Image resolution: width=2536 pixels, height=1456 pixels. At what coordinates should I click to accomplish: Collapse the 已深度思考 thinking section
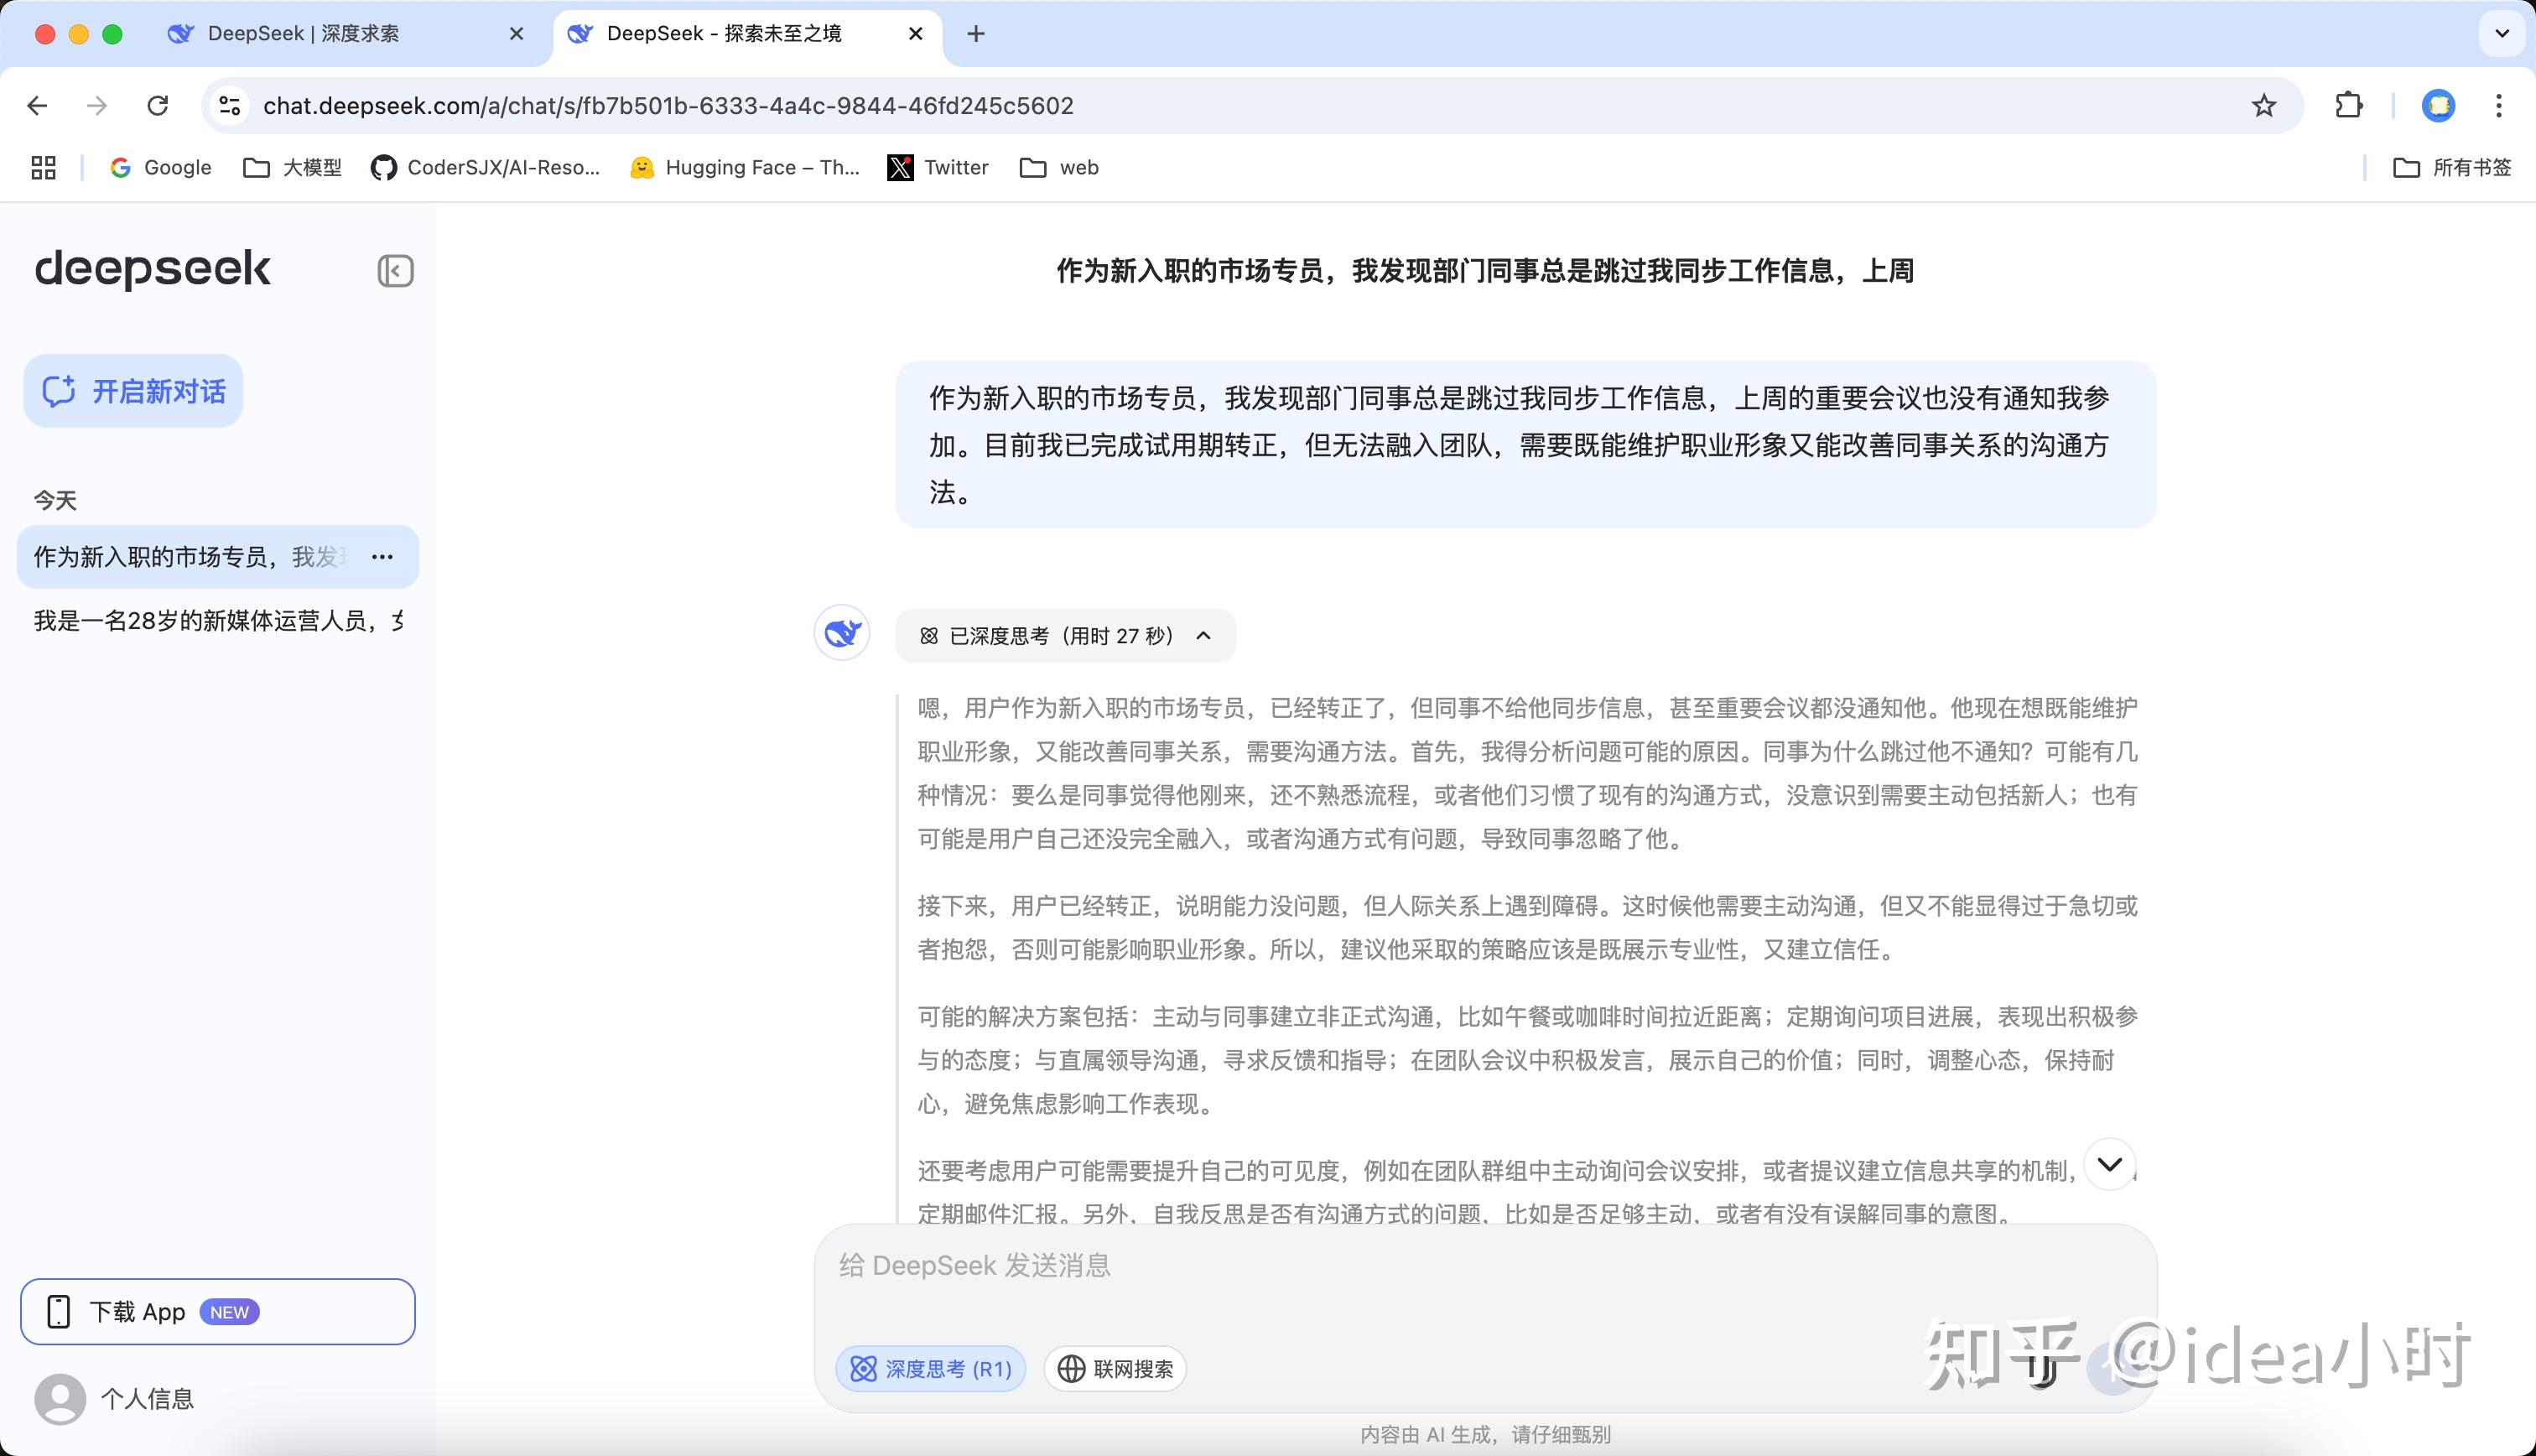tap(1203, 636)
